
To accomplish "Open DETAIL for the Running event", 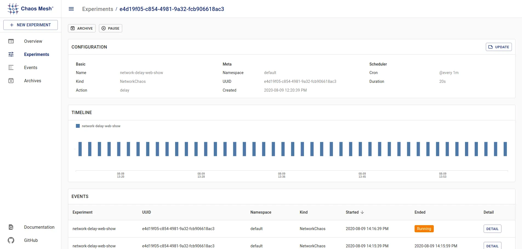I will tap(492, 229).
